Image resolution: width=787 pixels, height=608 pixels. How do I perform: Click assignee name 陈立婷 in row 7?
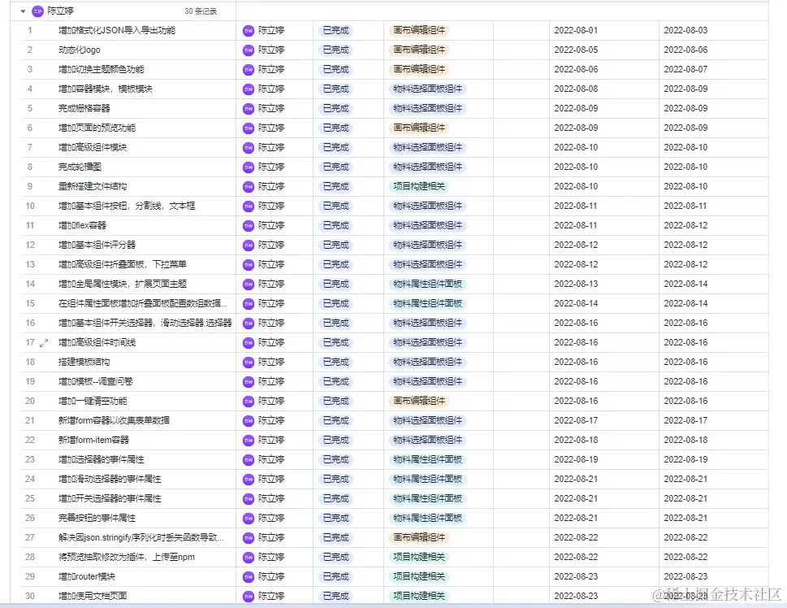[x=271, y=148]
